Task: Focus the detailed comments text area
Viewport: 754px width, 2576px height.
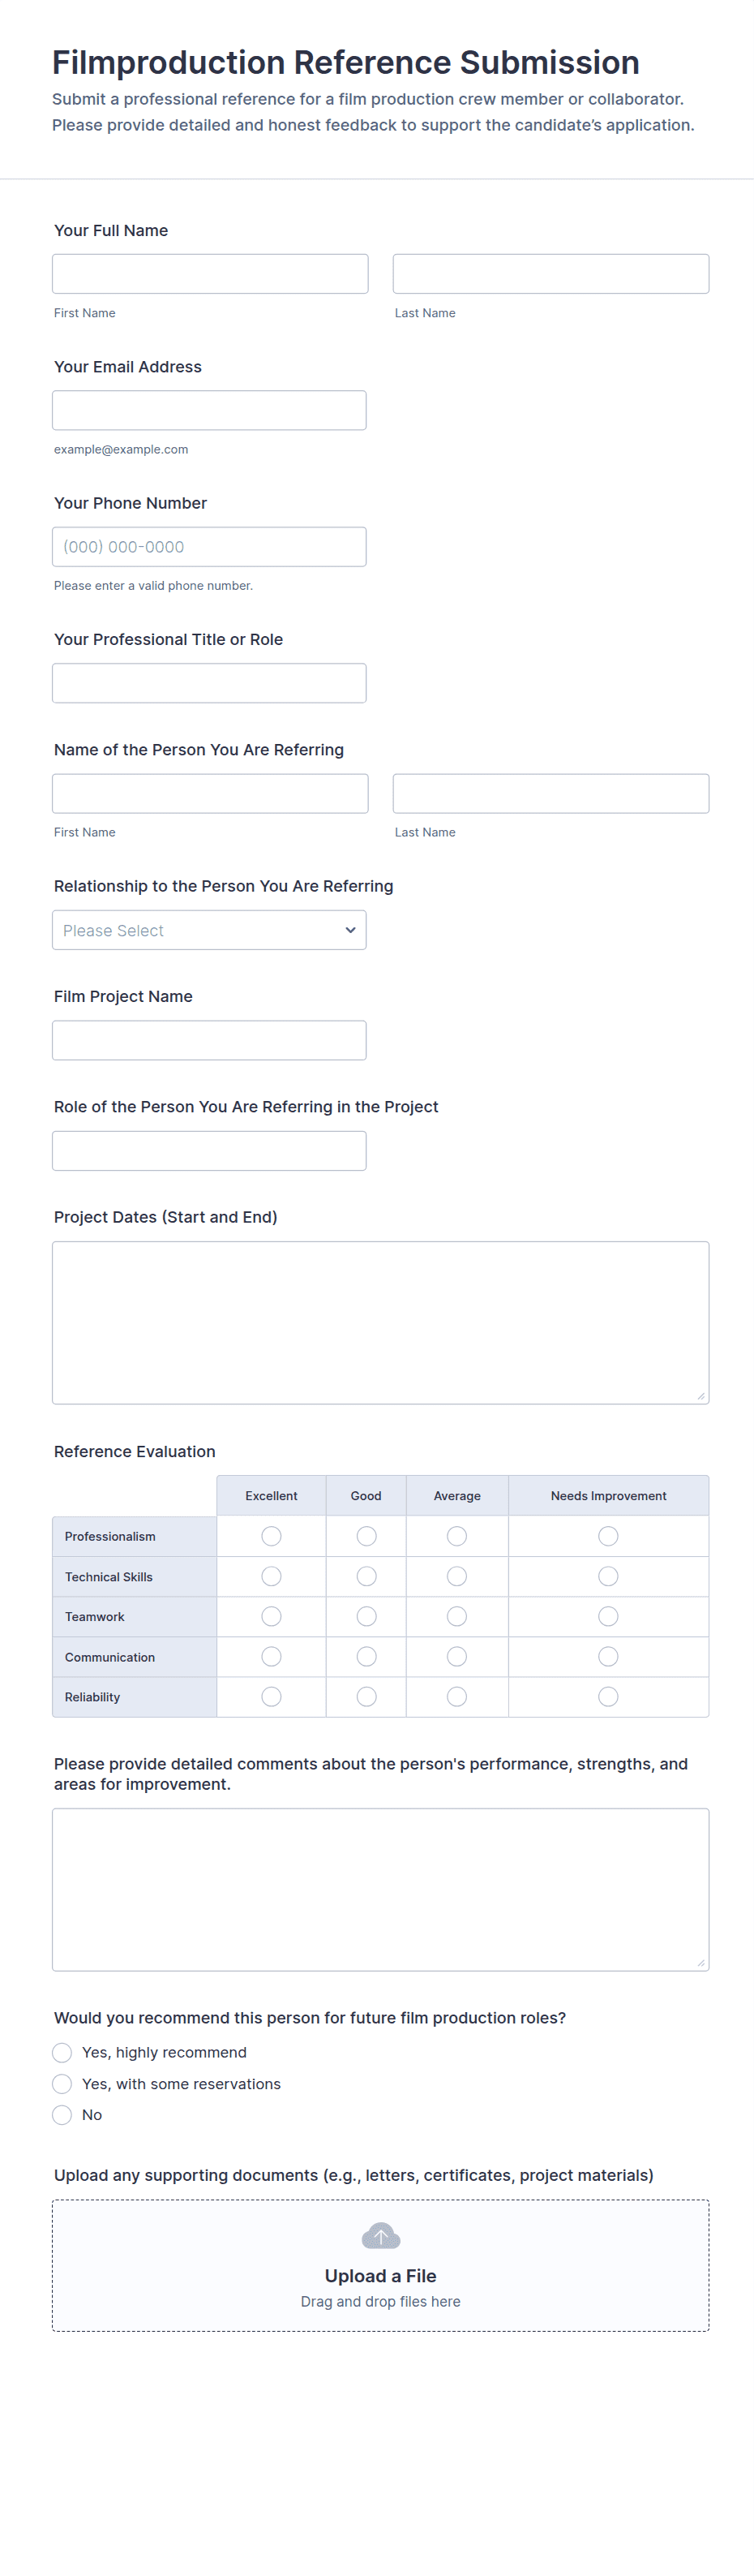Action: [380, 1889]
